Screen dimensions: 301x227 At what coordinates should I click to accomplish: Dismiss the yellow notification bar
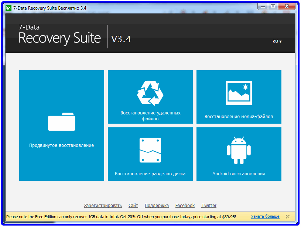288,217
